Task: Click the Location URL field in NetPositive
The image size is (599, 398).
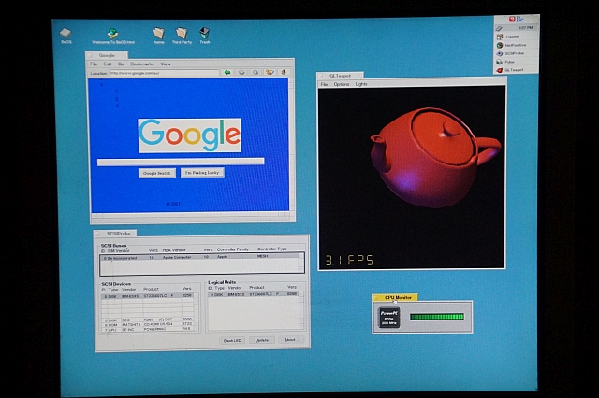Action: pos(165,73)
